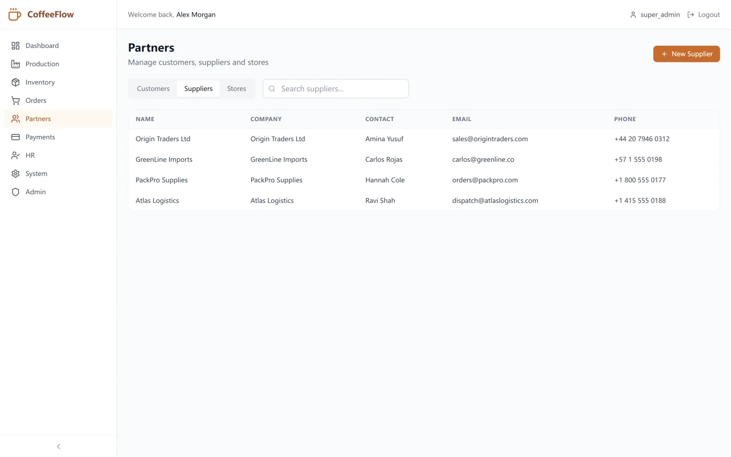Click Atlas Logistics in Company column

(272, 201)
